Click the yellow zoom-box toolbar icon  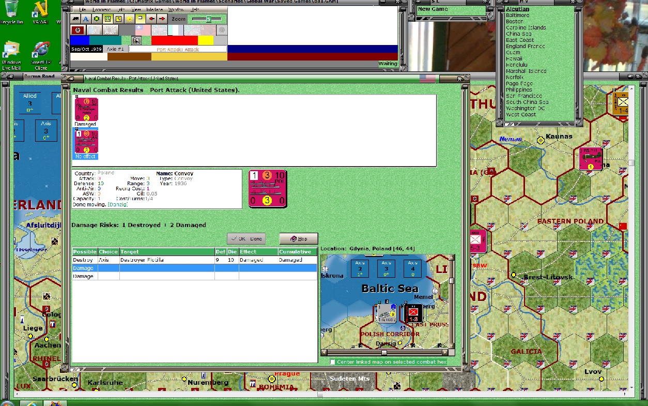[x=118, y=19]
